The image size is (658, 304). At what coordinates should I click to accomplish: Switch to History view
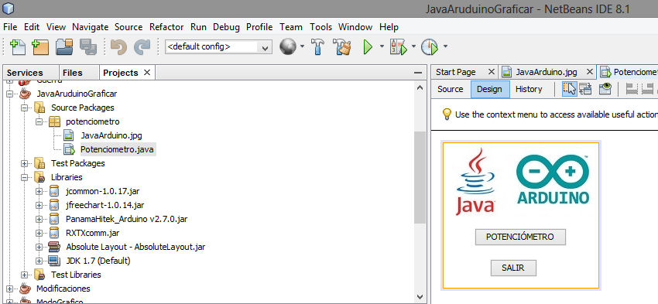pos(529,89)
